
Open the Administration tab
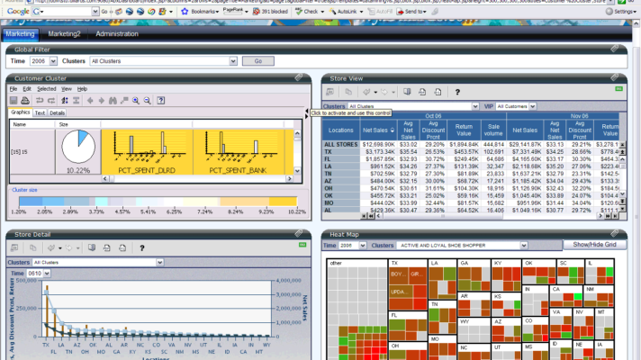pos(117,34)
